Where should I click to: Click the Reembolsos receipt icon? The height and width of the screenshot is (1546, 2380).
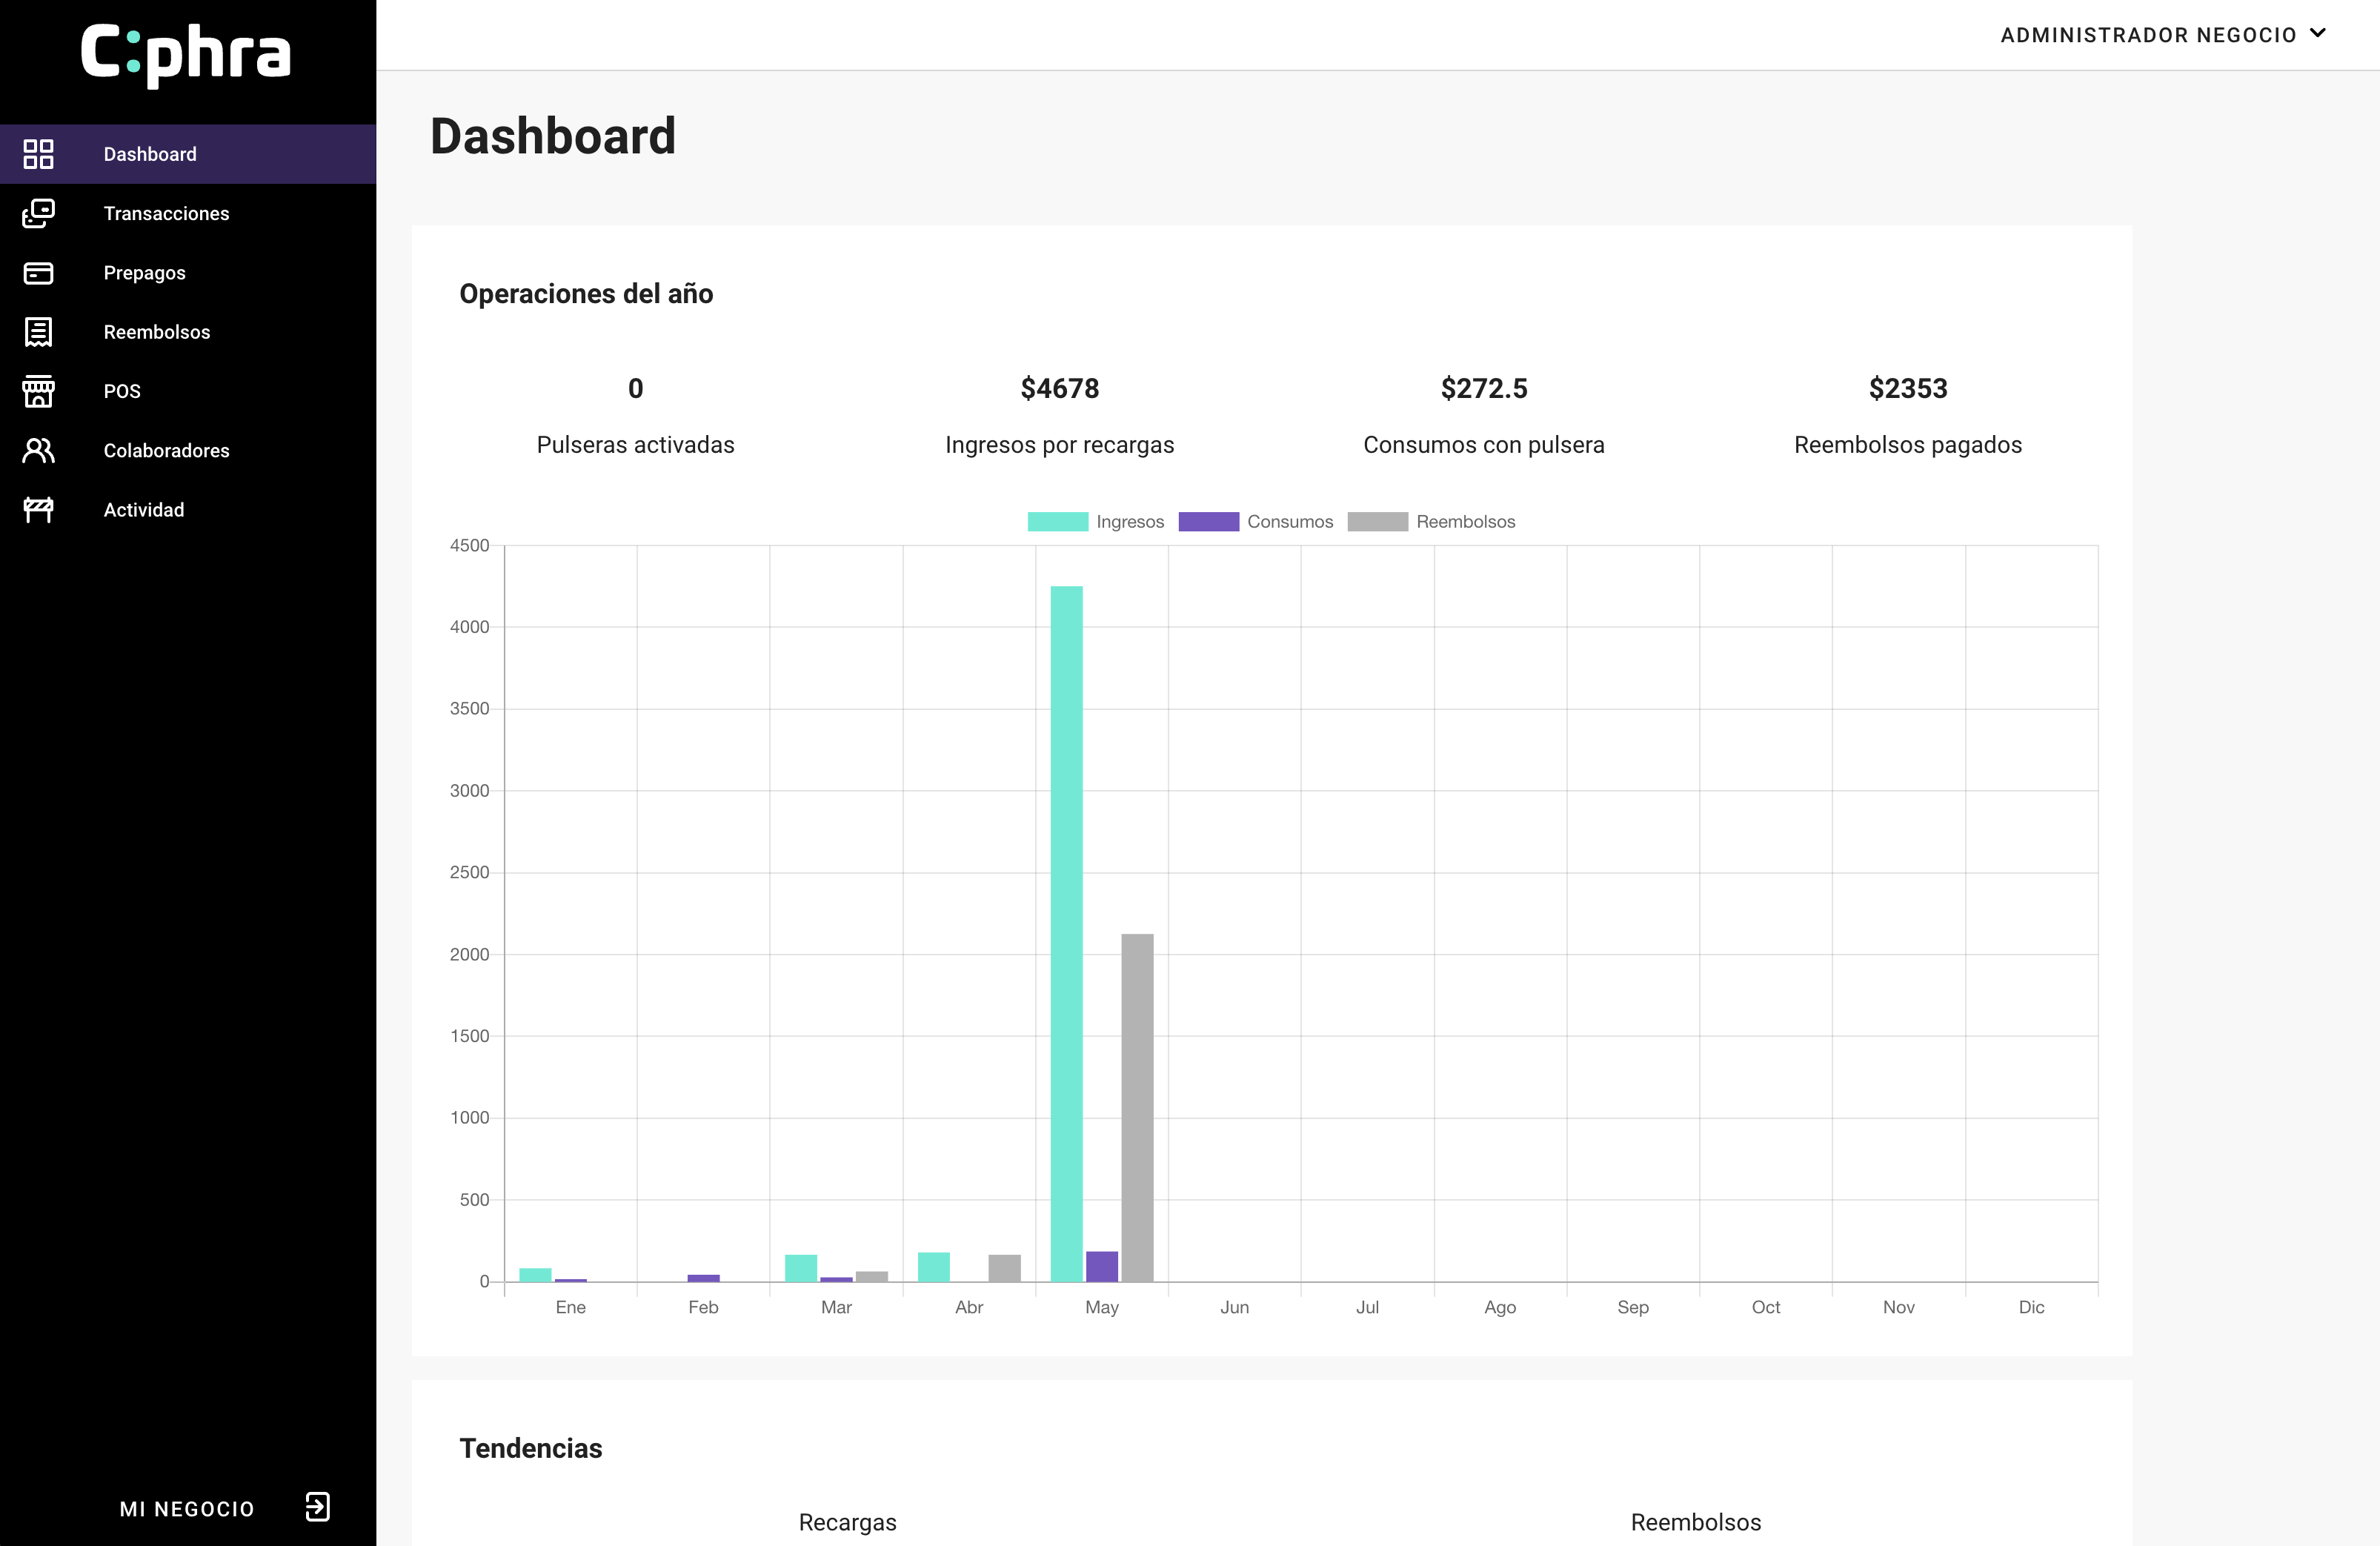(38, 332)
